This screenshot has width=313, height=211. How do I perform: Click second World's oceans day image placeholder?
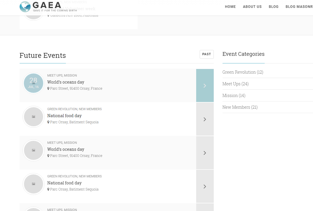[33, 150]
